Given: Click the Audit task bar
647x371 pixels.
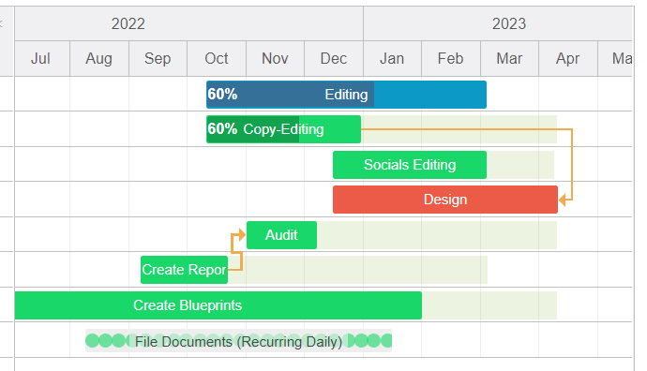Looking at the screenshot, I should tap(282, 235).
